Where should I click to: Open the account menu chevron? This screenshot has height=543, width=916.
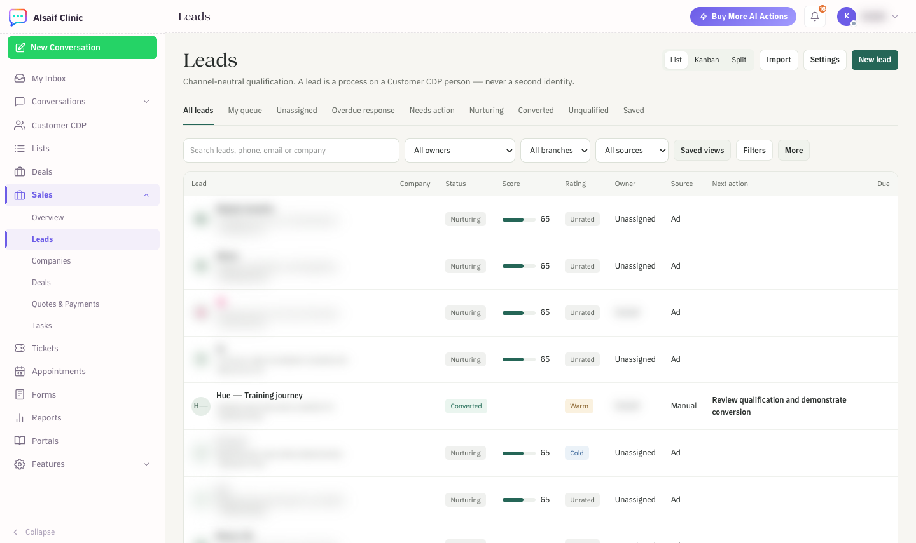tap(895, 17)
